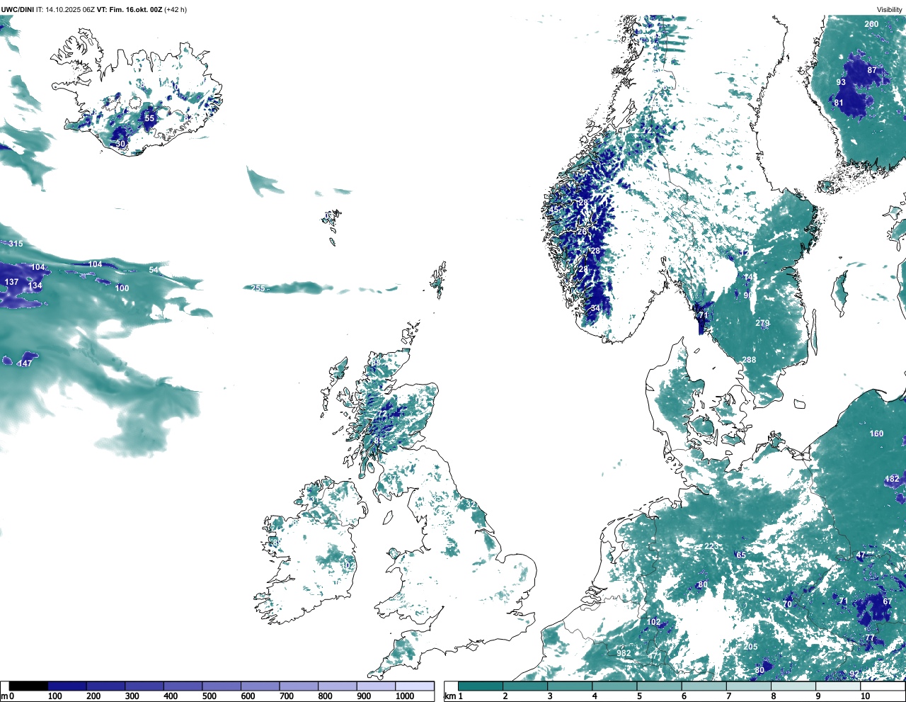The height and width of the screenshot is (702, 906).
Task: Click the "147" visibility value
Action: 25,363
